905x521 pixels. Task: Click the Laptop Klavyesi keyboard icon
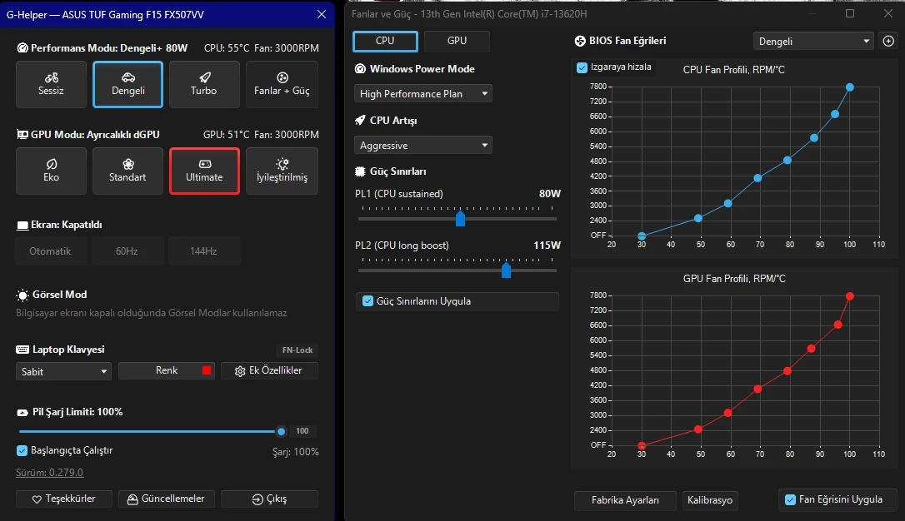point(22,350)
